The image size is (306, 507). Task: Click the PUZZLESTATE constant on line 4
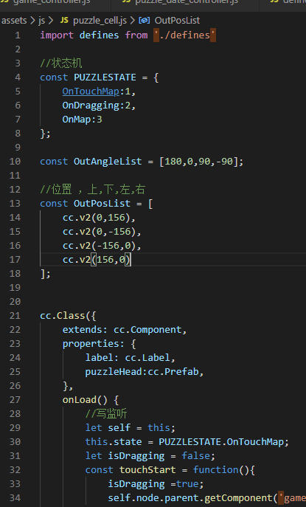[105, 77]
